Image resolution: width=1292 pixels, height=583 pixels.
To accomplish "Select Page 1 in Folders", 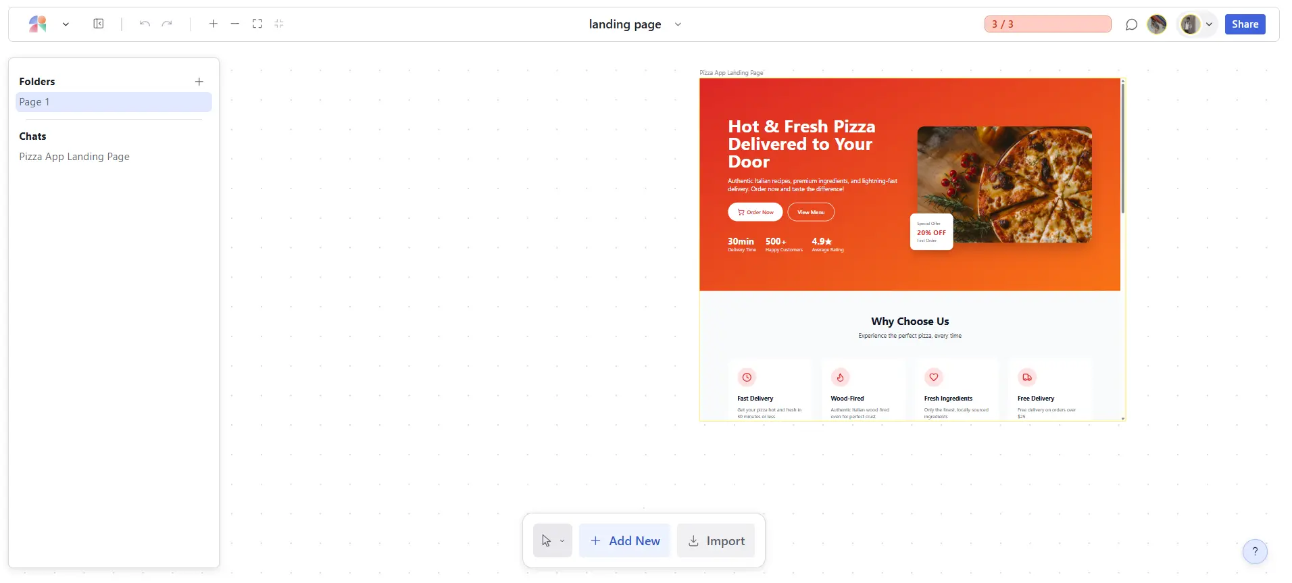I will [x=114, y=102].
